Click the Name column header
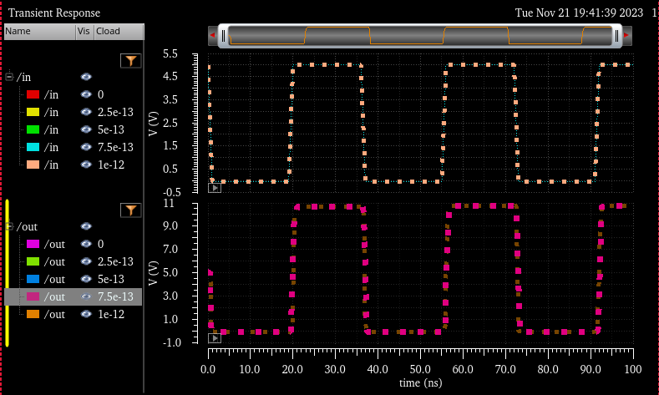 pos(38,31)
